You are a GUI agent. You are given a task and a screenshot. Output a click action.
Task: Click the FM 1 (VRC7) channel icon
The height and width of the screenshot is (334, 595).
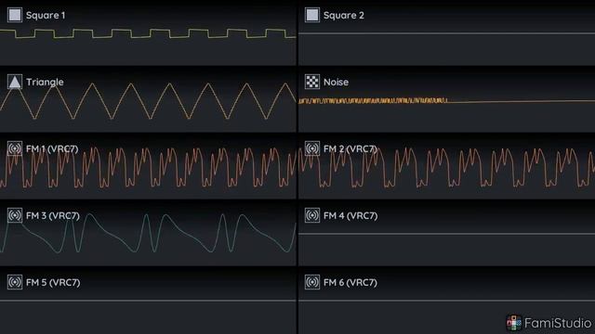coord(15,148)
